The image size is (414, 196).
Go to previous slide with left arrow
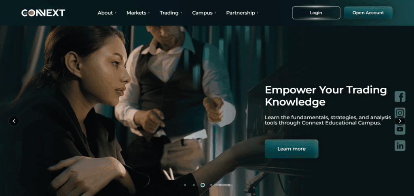[x=14, y=121]
